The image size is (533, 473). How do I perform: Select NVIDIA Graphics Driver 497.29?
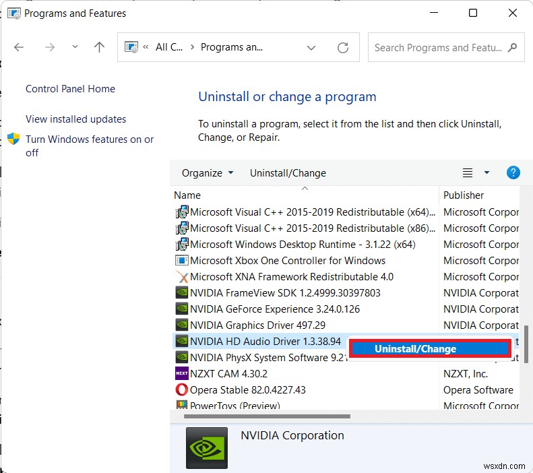[257, 325]
